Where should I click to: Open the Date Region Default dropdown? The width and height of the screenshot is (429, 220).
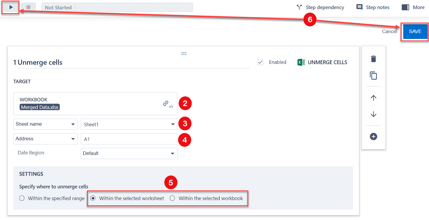click(129, 154)
